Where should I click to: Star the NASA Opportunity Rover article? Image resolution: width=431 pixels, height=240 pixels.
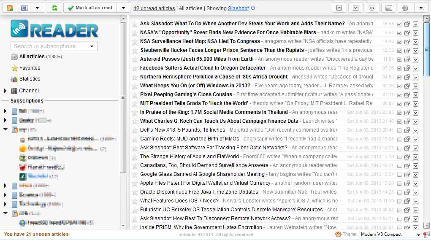point(135,32)
